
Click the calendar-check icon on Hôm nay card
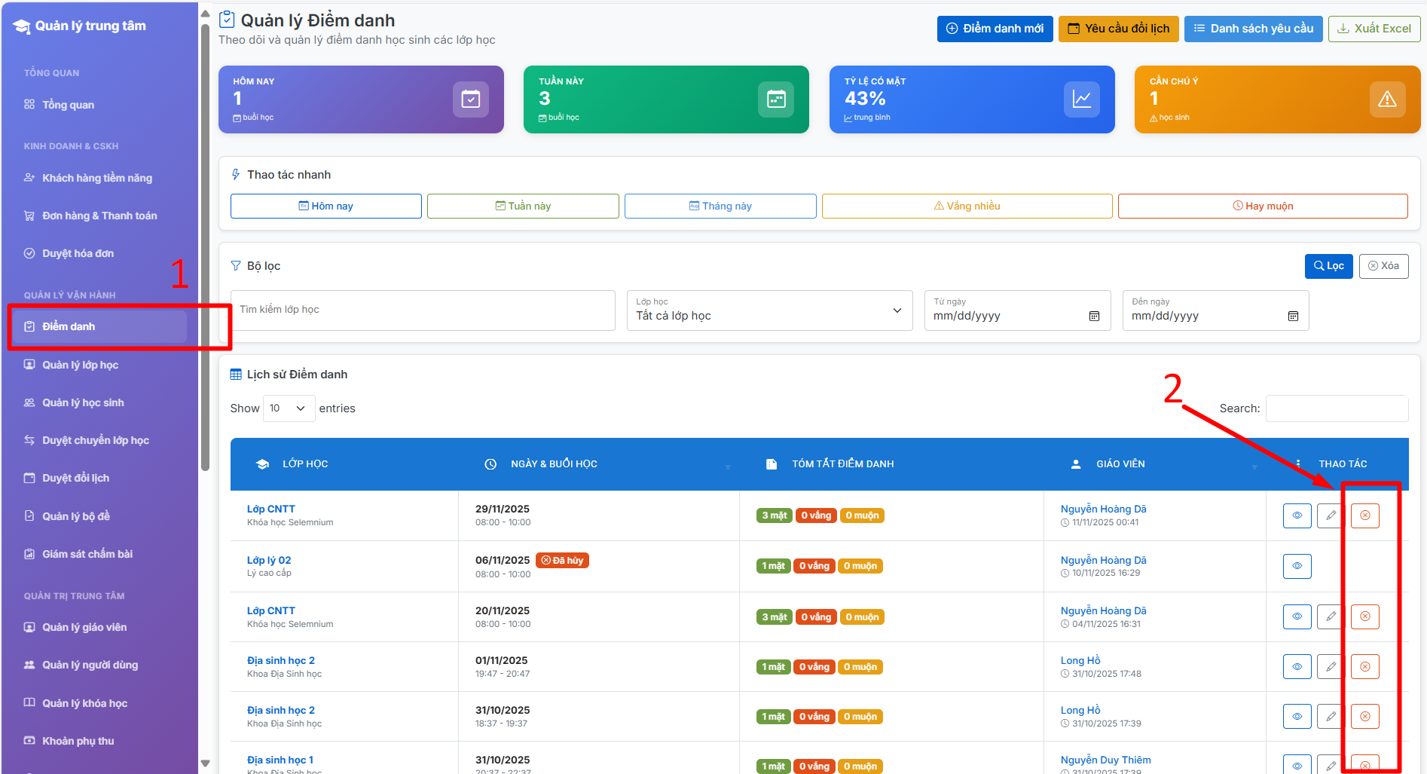pyautogui.click(x=471, y=99)
